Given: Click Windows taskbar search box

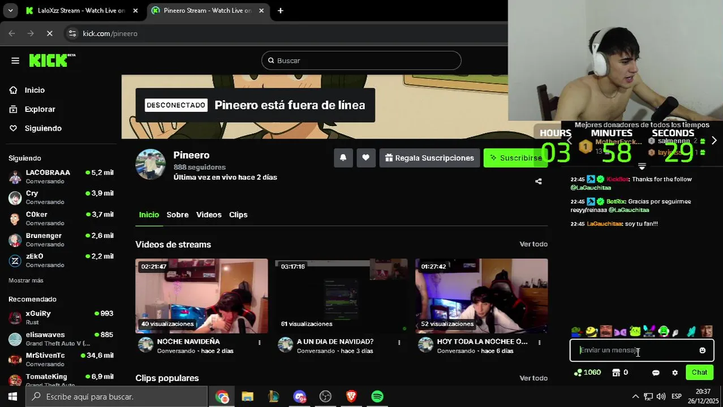Looking at the screenshot, I should point(117,397).
